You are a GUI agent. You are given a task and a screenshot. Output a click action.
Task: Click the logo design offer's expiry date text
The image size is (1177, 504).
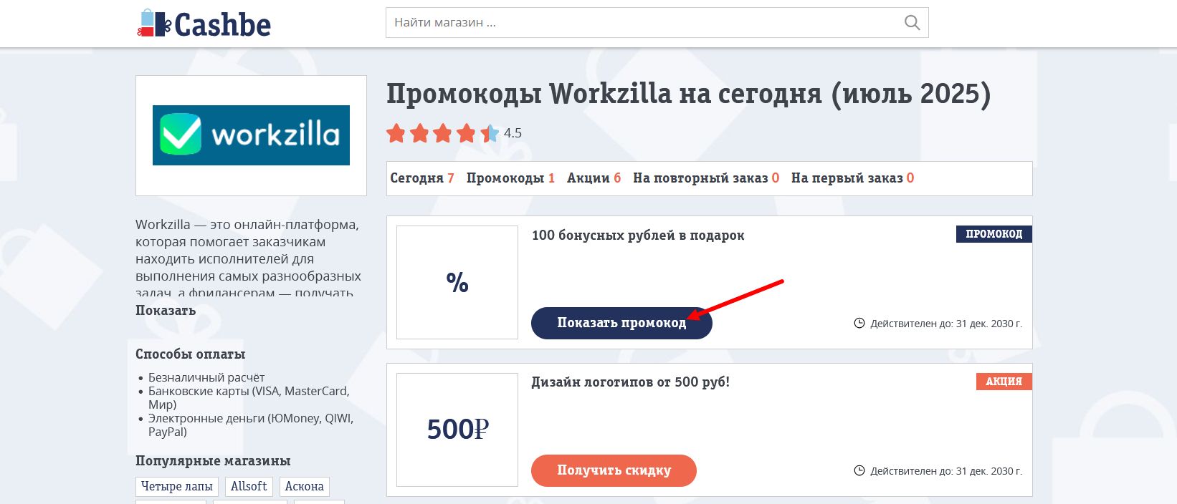[946, 471]
